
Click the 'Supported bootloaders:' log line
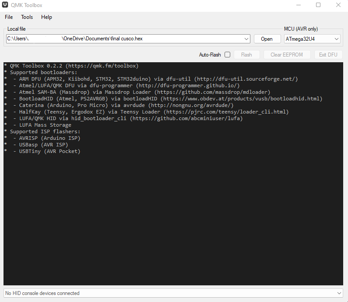click(x=41, y=72)
